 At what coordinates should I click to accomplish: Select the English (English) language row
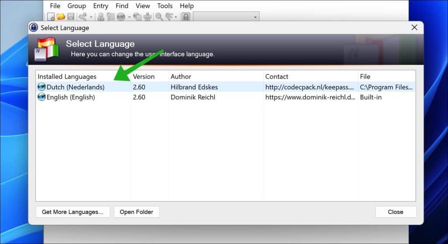(x=226, y=97)
